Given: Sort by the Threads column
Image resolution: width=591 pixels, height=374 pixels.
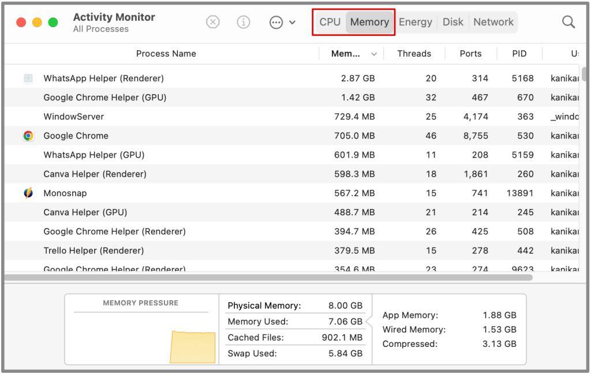Looking at the screenshot, I should (414, 54).
